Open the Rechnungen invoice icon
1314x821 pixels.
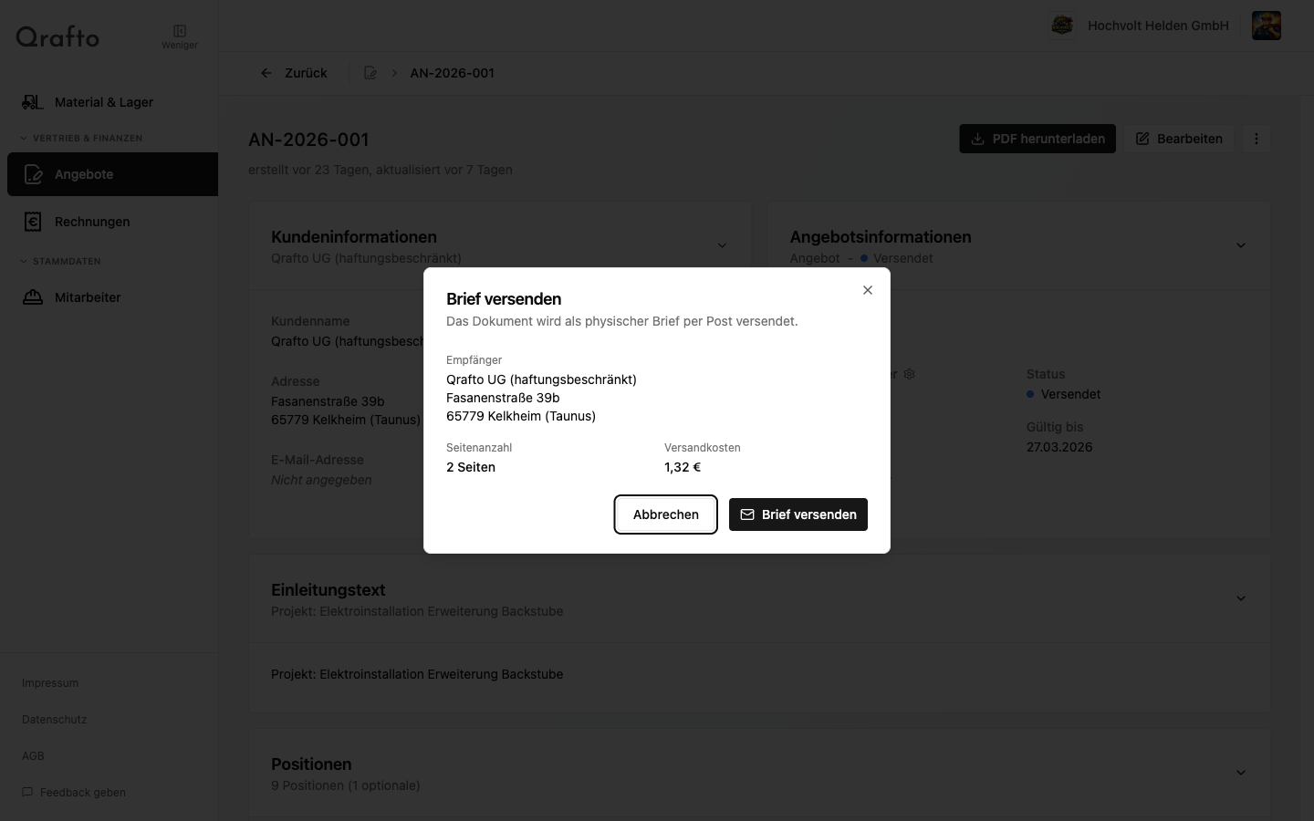(33, 222)
